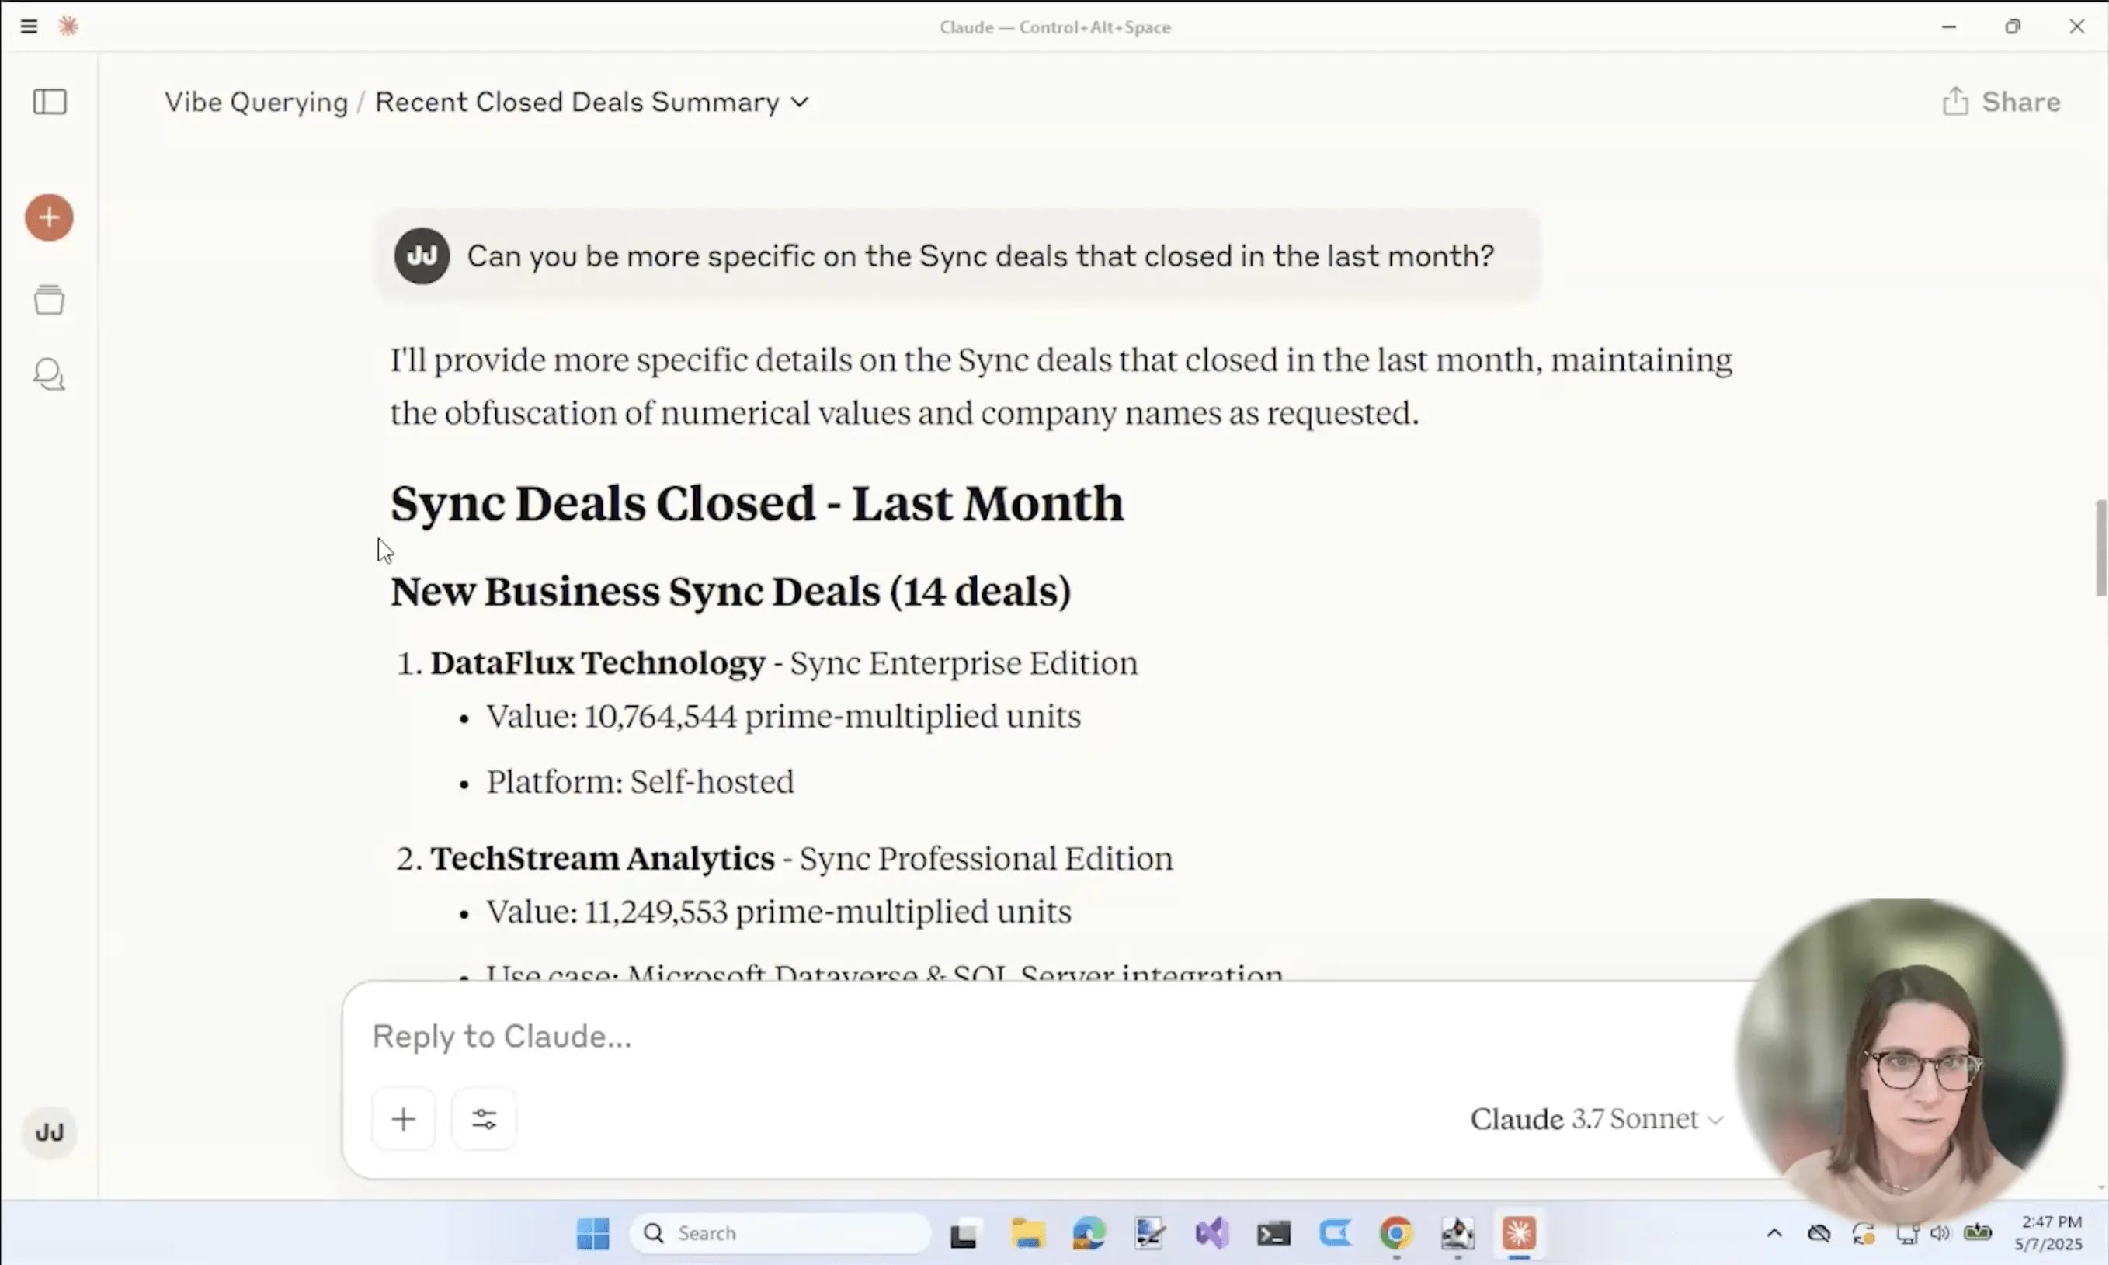The width and height of the screenshot is (2109, 1265).
Task: Open Vibe Querying project link
Action: click(255, 102)
